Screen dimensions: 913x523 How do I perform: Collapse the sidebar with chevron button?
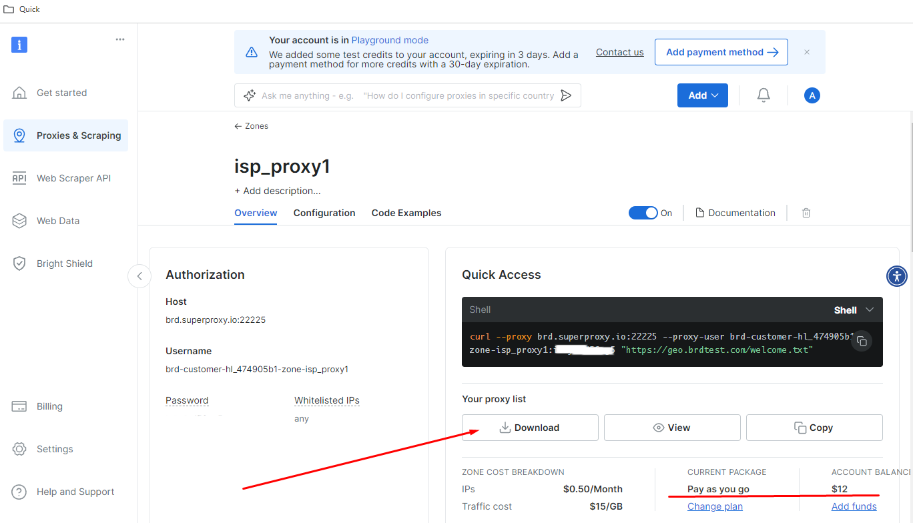point(139,276)
